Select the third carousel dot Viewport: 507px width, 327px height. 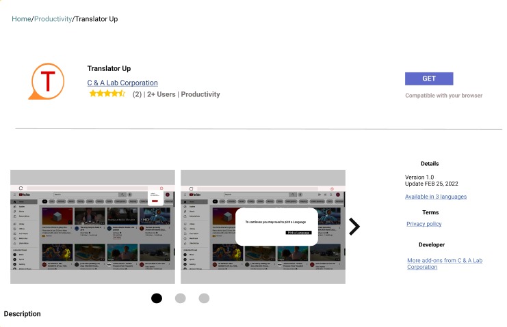pos(204,298)
